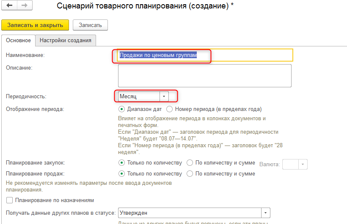The image size is (347, 224).
Task: Select Номер периода (в пределах года) option
Action: (x=170, y=109)
